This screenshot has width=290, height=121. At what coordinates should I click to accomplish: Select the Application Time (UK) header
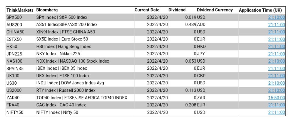(262, 10)
